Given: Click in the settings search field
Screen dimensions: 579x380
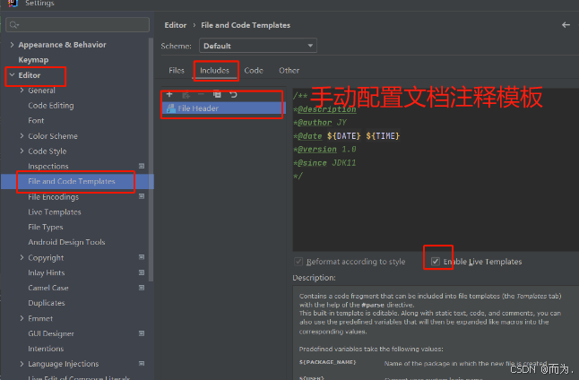Looking at the screenshot, I should click(78, 25).
